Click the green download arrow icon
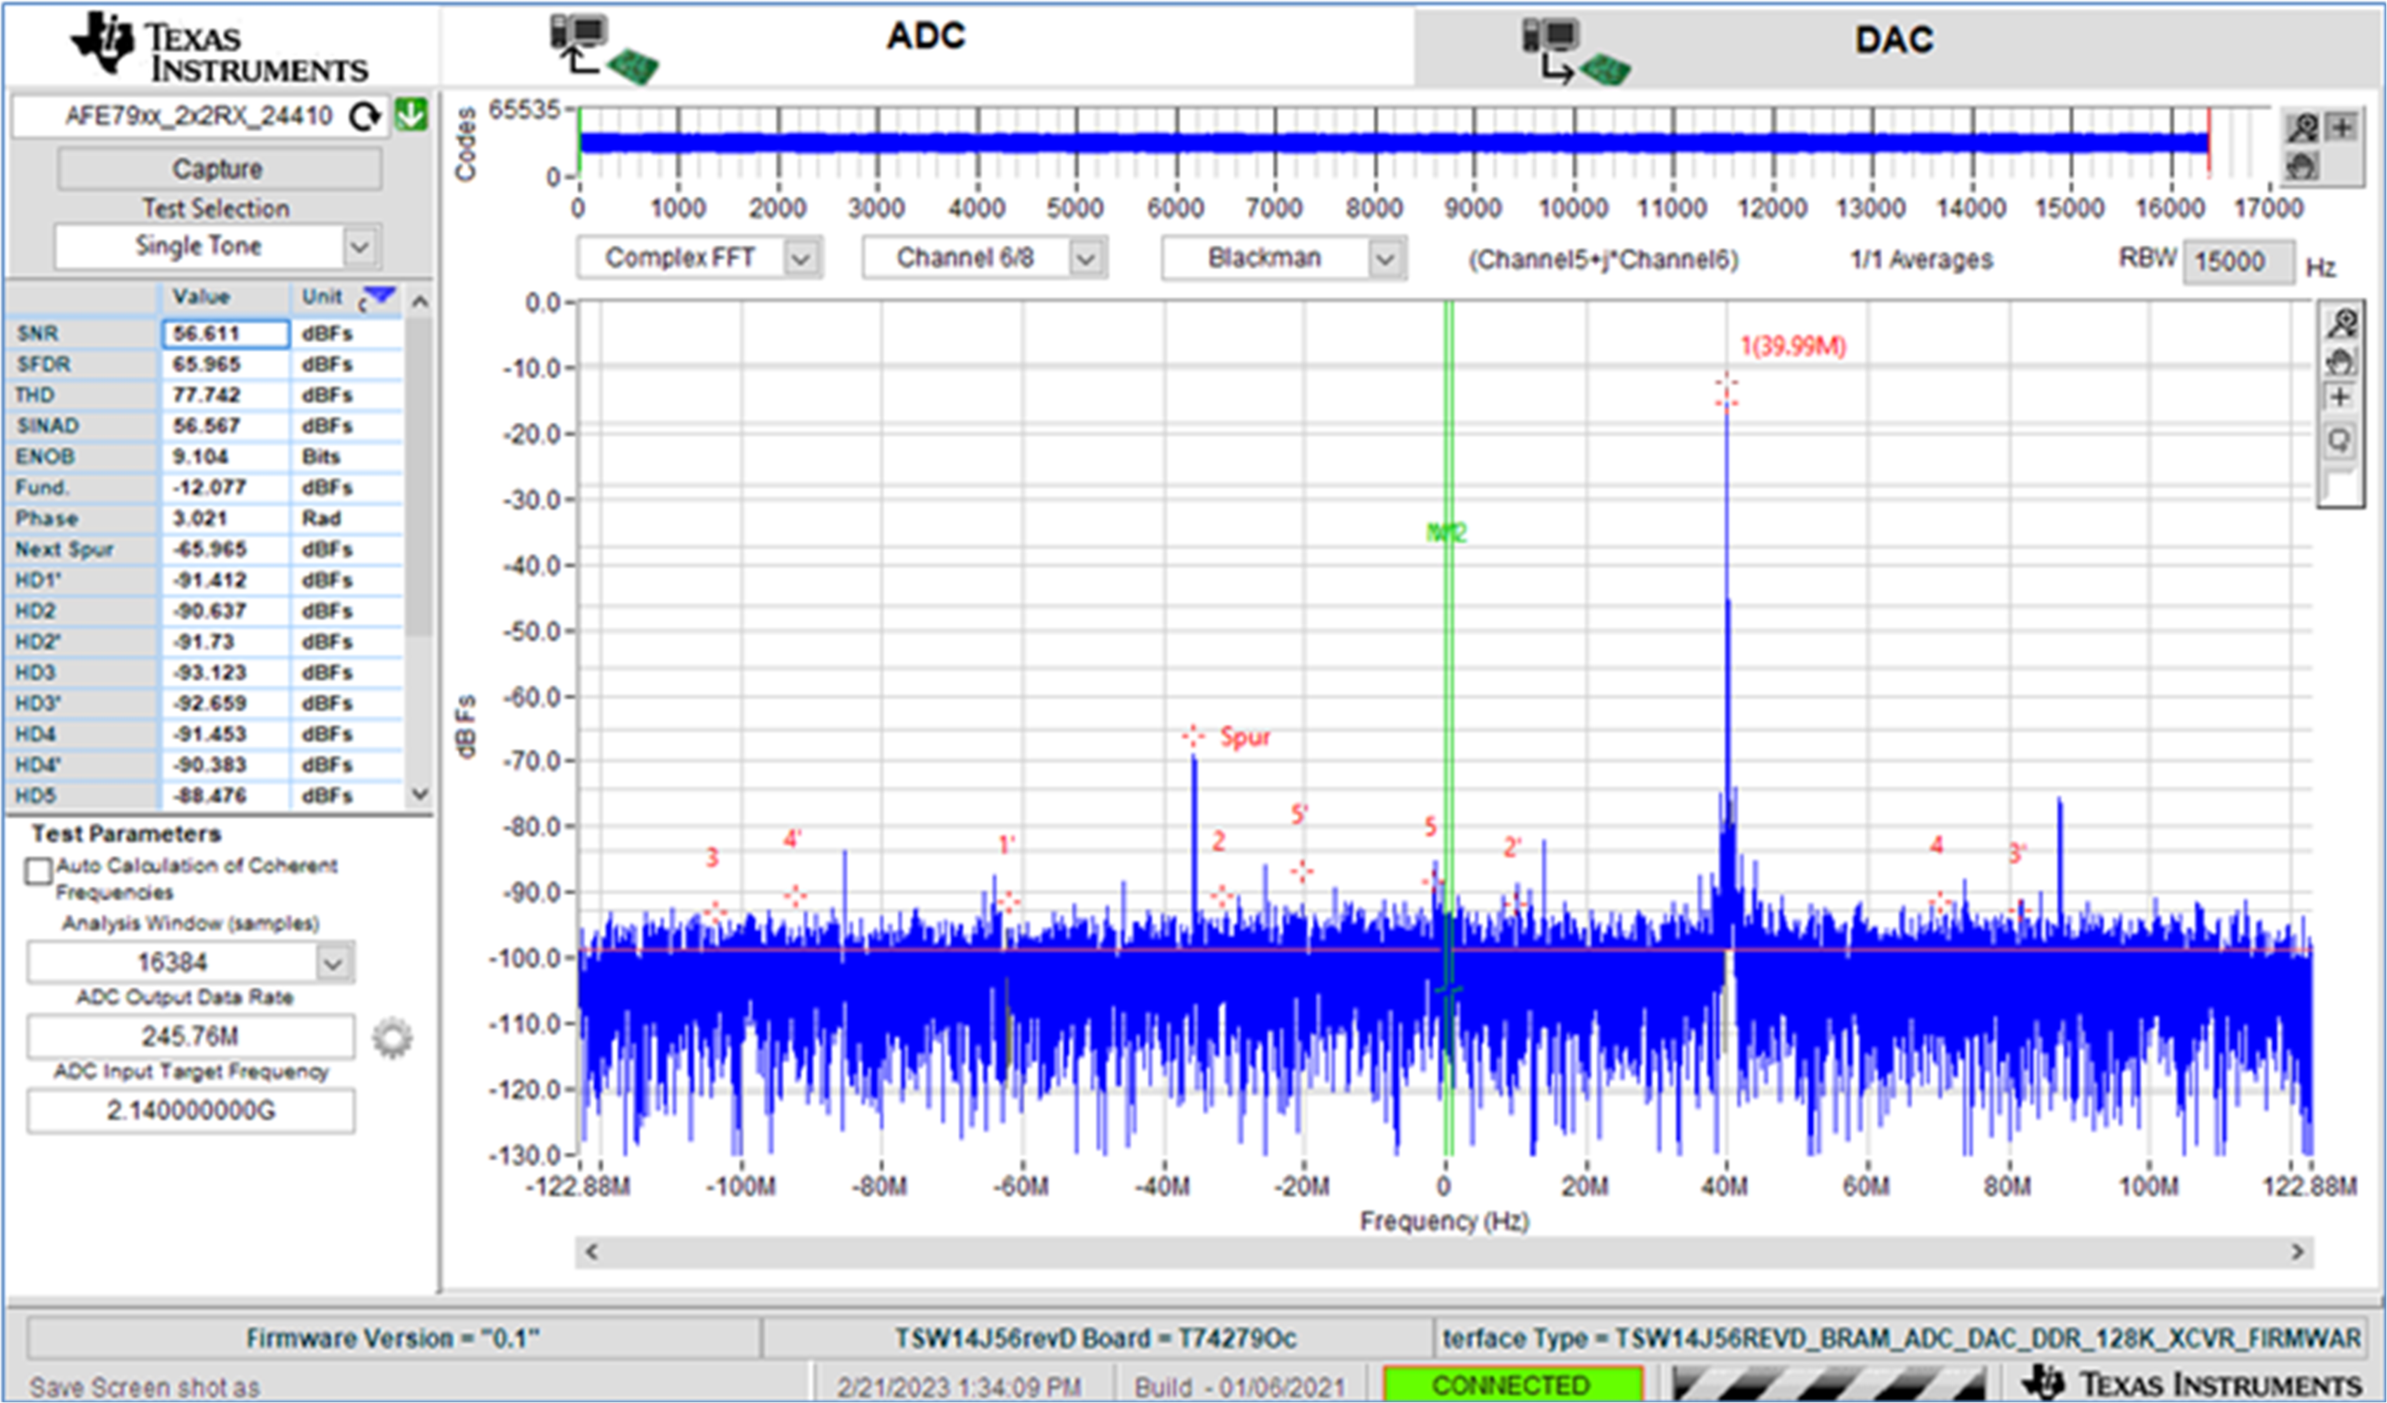Viewport: 2387px width, 1403px height. point(411,114)
